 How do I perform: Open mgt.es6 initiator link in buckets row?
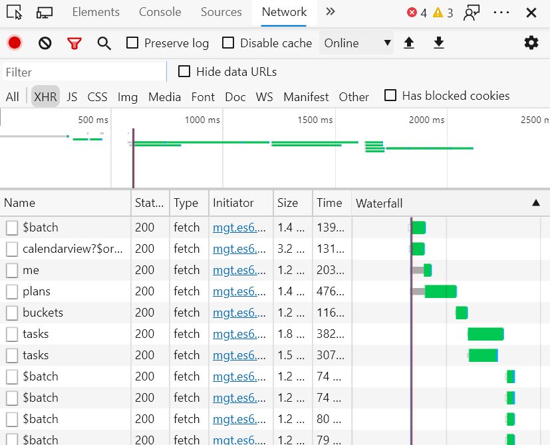(239, 313)
